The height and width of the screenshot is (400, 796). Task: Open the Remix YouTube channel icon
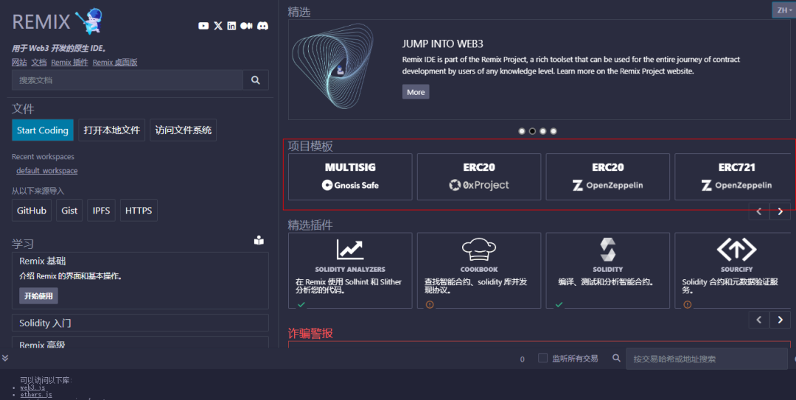pyautogui.click(x=203, y=26)
